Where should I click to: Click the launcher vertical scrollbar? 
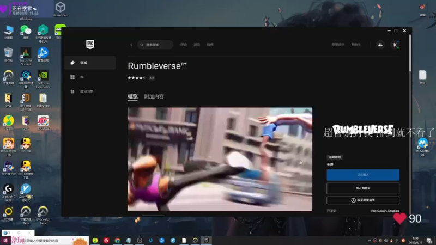[x=410, y=53]
